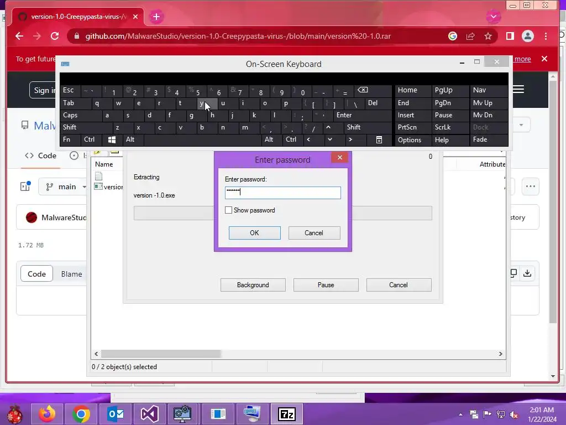Expand the GitHub file tree panel
This screenshot has width=566, height=425.
[25, 186]
